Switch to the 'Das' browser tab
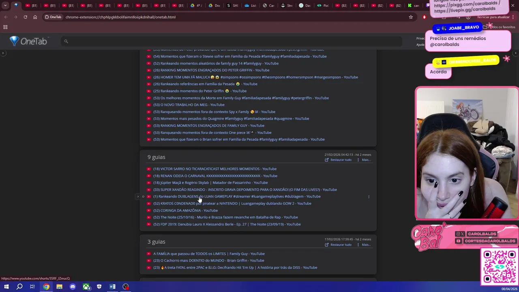 pyautogui.click(x=305, y=6)
